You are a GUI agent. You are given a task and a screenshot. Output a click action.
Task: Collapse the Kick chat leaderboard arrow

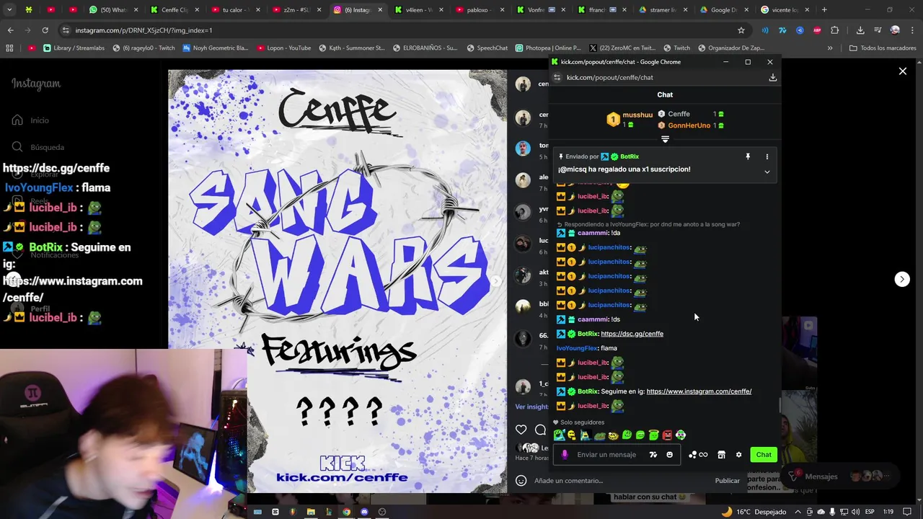[665, 140]
